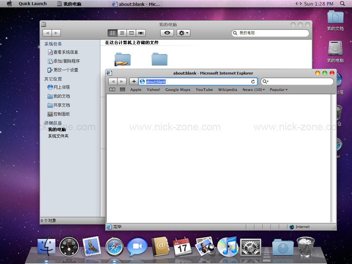Image resolution: width=352 pixels, height=264 pixels.
Task: Open iCal calendar icon in the dock
Action: point(183,246)
